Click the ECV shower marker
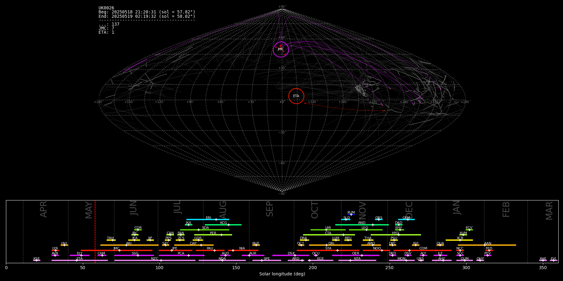 [469, 230]
